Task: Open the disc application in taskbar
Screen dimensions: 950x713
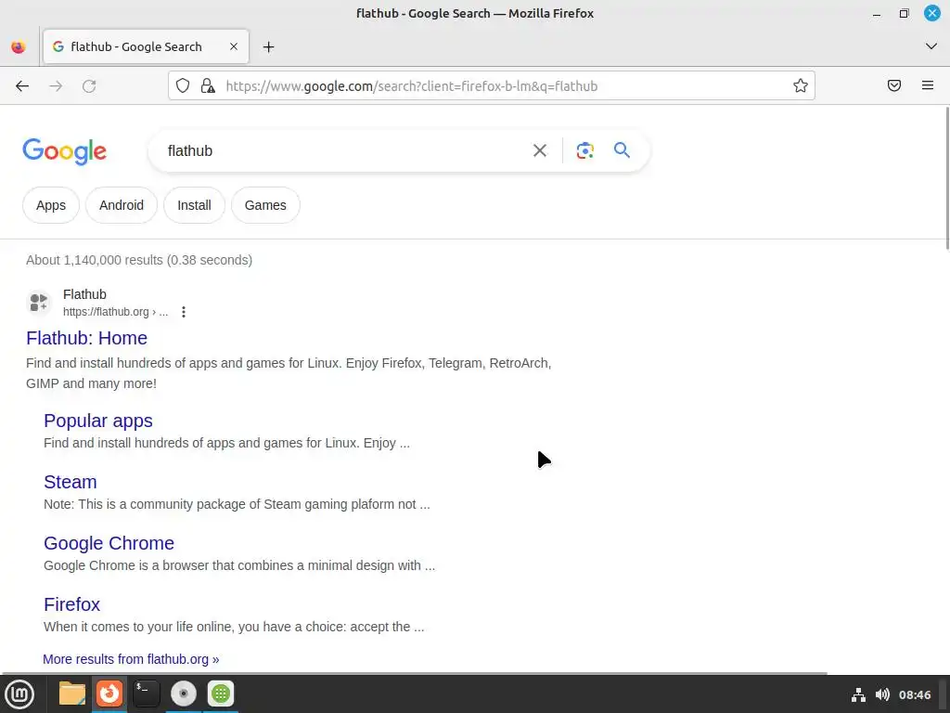Action: [x=184, y=694]
